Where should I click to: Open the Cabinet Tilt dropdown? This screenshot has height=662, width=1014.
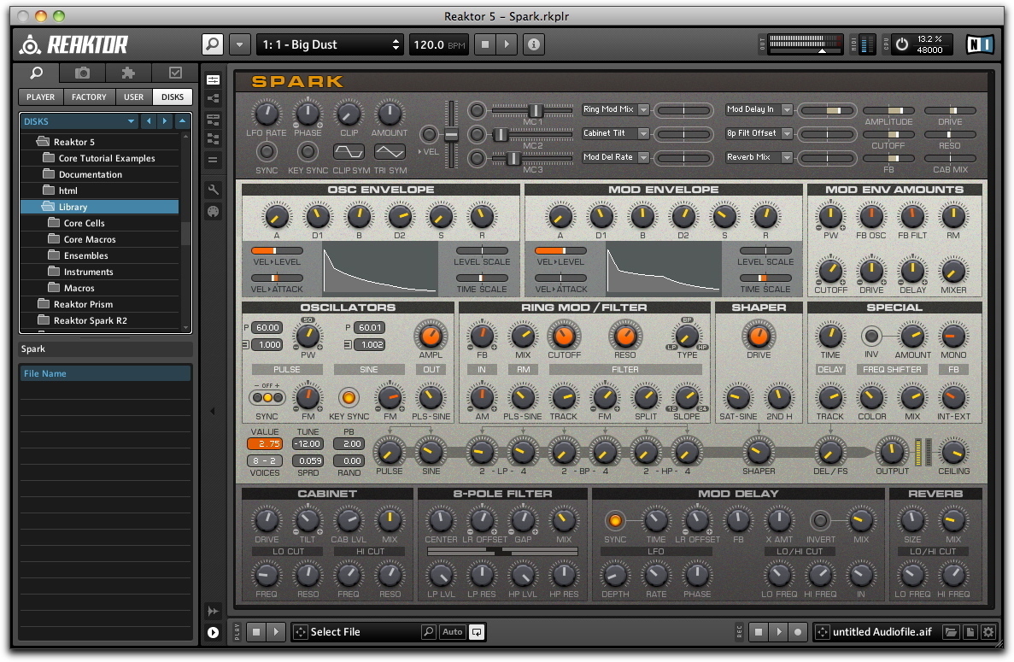pyautogui.click(x=616, y=134)
